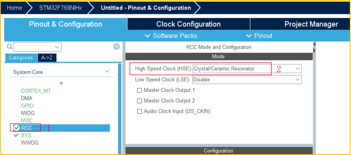Click the panel collapse arrow beside RCC Mode title
This screenshot has width=351, height=155.
click(314, 44)
